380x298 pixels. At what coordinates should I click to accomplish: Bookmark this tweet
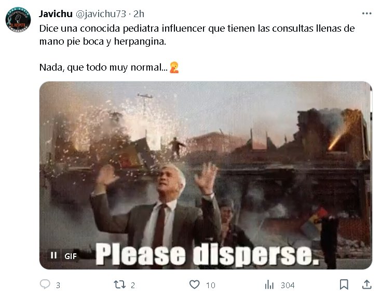click(x=344, y=285)
